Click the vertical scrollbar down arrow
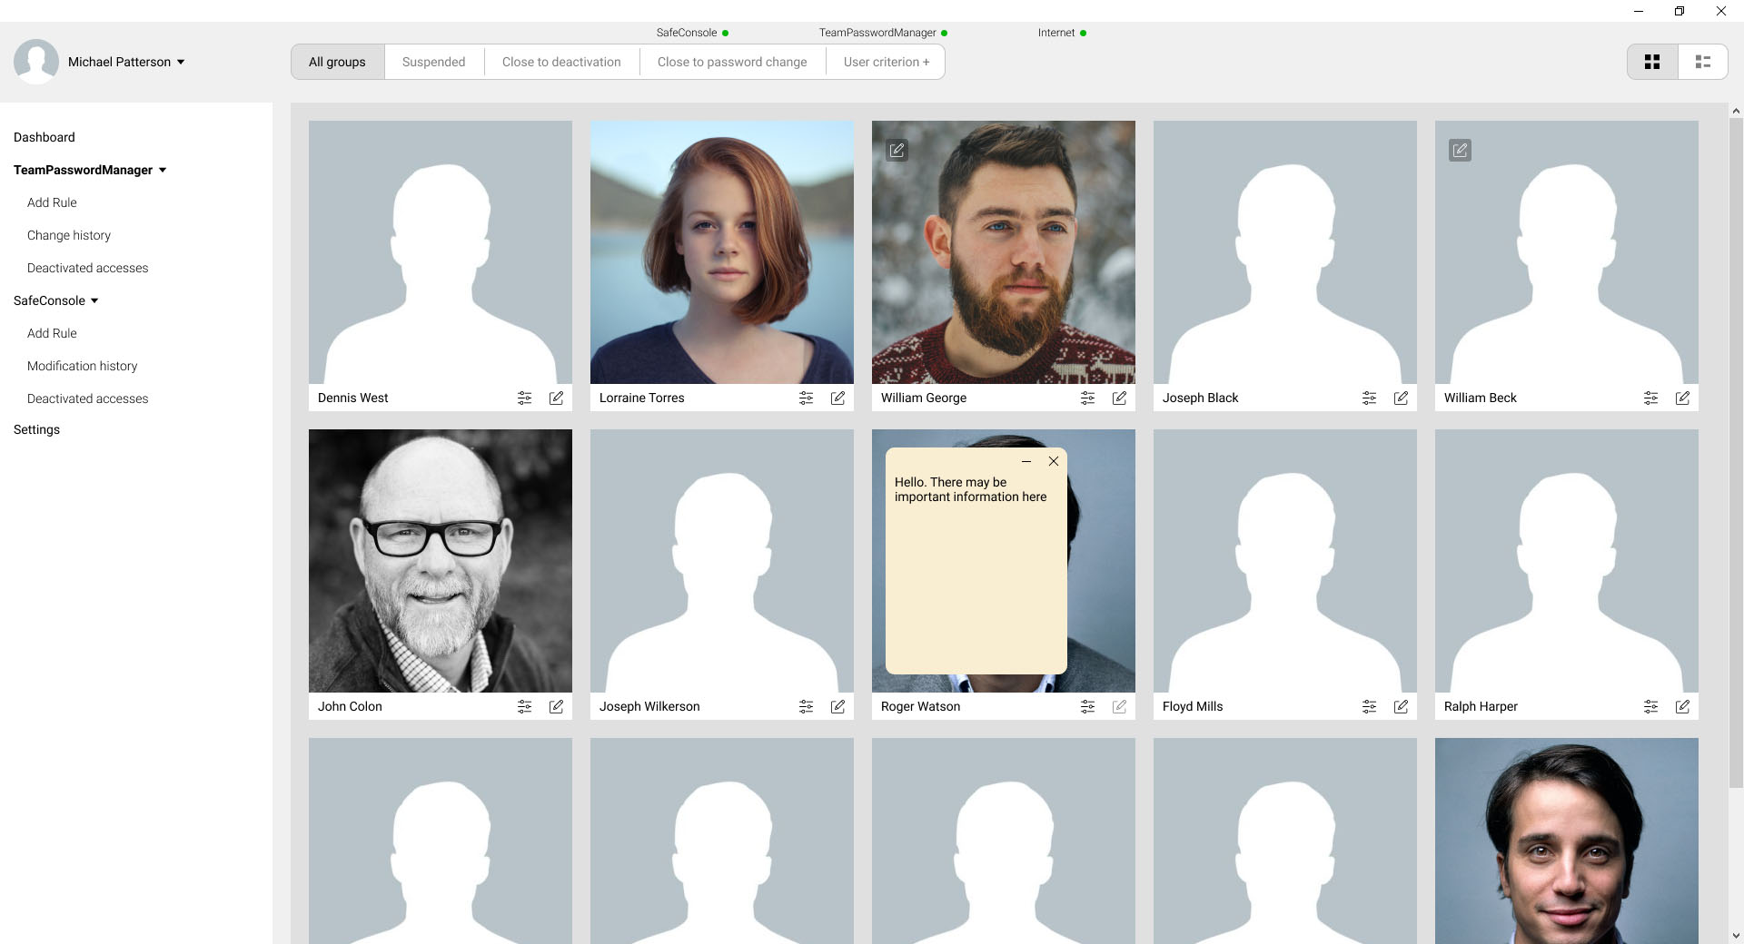 pos(1736,935)
